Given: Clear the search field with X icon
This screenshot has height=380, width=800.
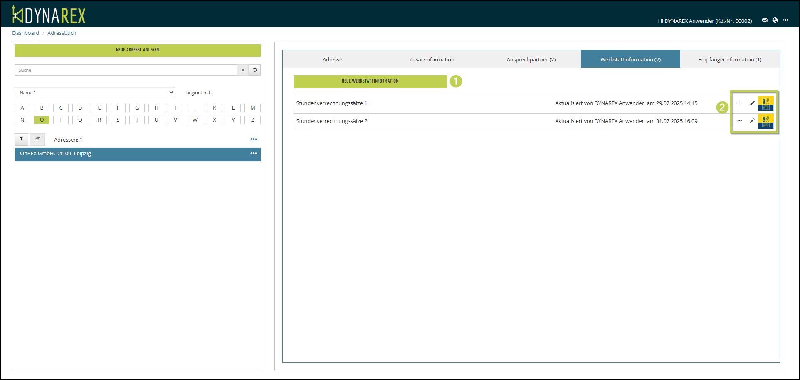Looking at the screenshot, I should 243,70.
